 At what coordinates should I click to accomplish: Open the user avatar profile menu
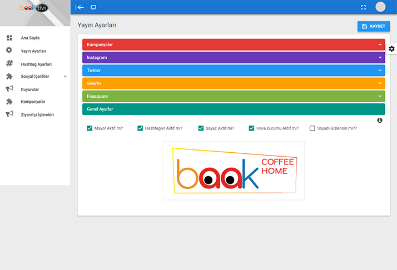[x=380, y=7]
